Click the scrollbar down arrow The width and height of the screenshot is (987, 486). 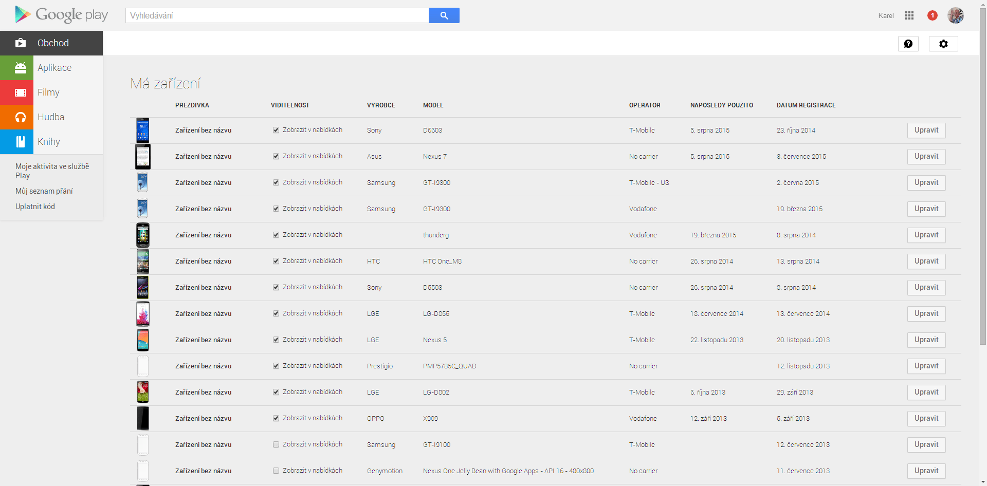[x=983, y=482]
